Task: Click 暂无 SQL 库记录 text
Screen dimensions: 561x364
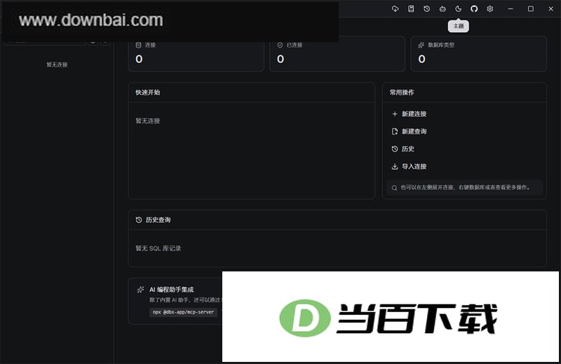Action: (158, 248)
